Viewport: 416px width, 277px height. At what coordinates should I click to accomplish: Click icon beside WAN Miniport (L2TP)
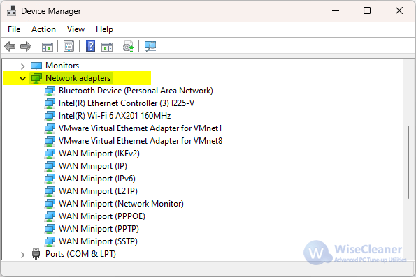pos(50,191)
